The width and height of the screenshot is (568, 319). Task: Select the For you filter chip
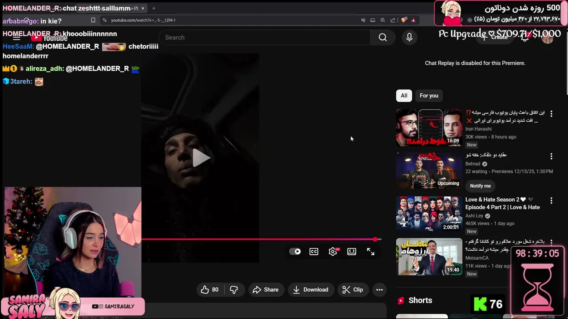pos(429,96)
